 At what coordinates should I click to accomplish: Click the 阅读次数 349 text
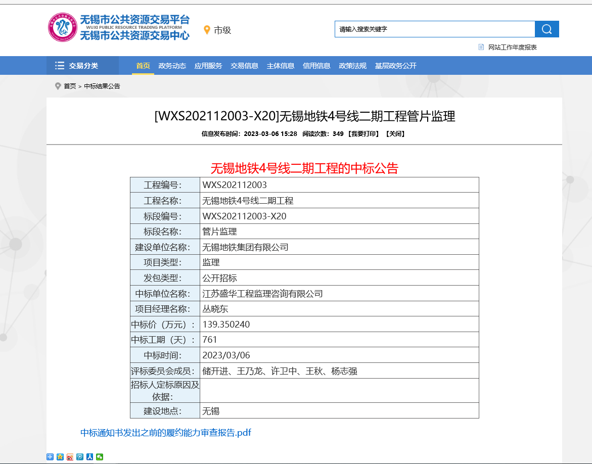(x=323, y=133)
